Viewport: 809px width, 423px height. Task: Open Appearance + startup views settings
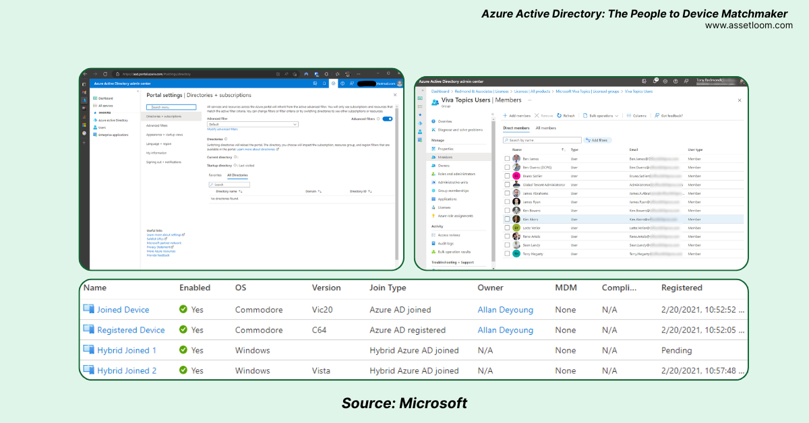point(164,135)
